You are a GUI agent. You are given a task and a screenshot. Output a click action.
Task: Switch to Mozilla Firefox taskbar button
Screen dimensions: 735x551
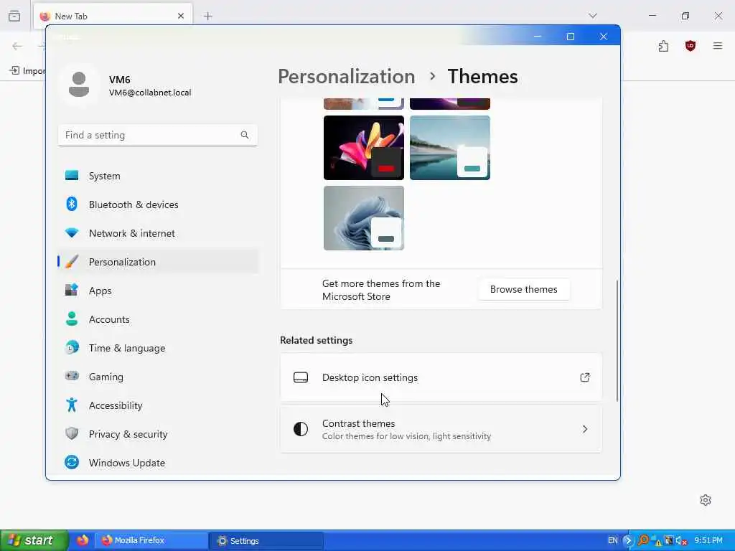pos(152,540)
